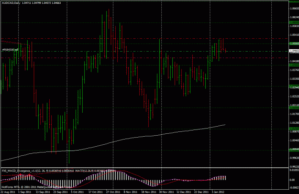The height and width of the screenshot is (194, 299).
Task: Click the 8 Nov 2011 date label
Action: (130, 192)
